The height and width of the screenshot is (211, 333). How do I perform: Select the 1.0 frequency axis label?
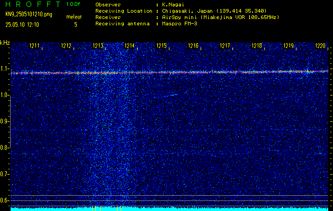[x=4, y=95]
